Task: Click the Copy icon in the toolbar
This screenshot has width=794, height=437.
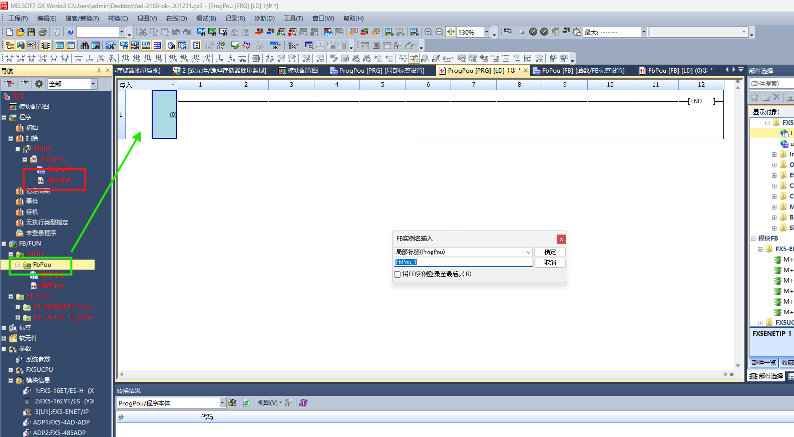Action: pyautogui.click(x=154, y=32)
